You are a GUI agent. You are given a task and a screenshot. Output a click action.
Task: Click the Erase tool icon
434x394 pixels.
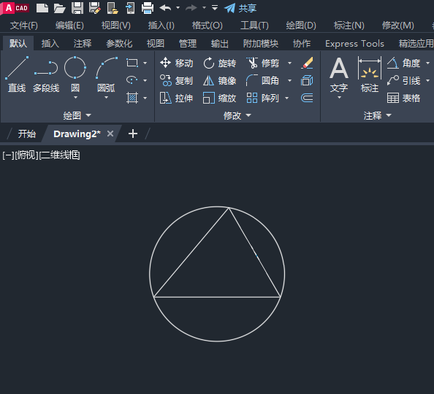point(307,63)
